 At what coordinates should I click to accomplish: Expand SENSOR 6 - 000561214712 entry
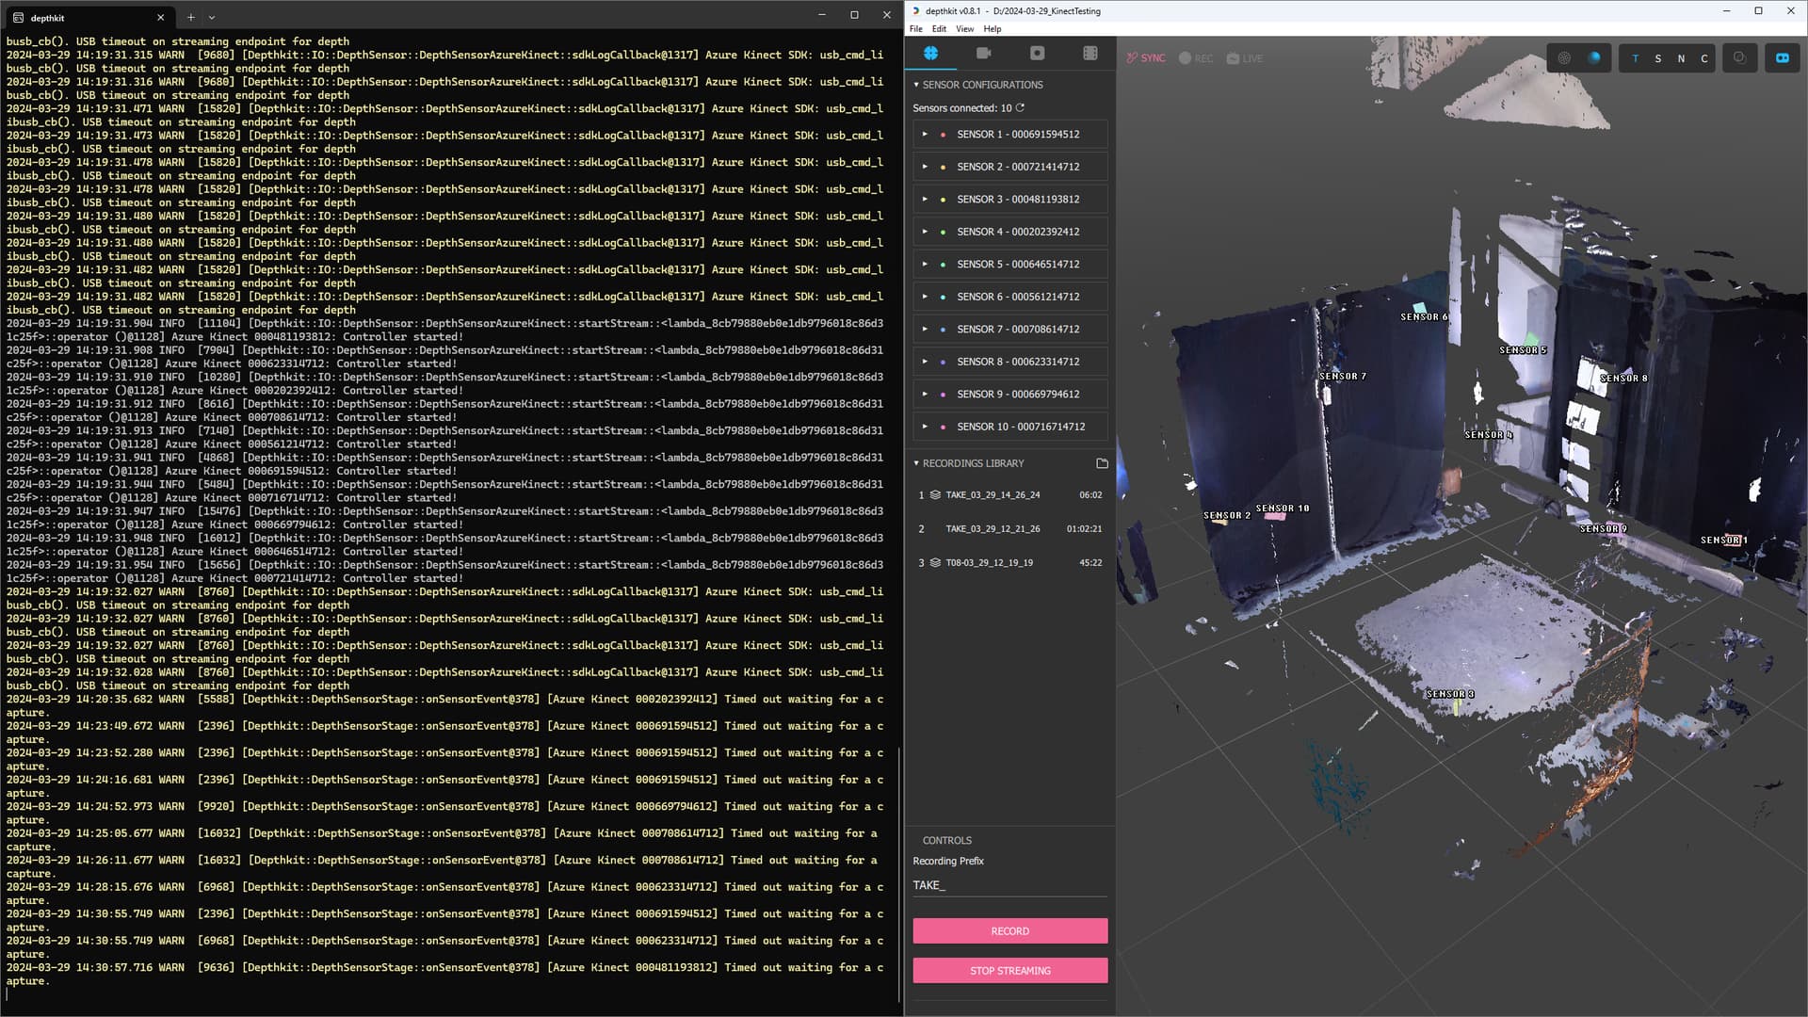(x=925, y=297)
